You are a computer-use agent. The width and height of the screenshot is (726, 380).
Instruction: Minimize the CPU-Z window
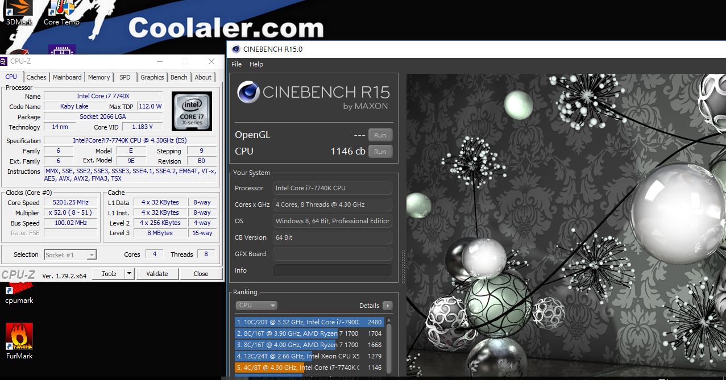click(x=159, y=61)
